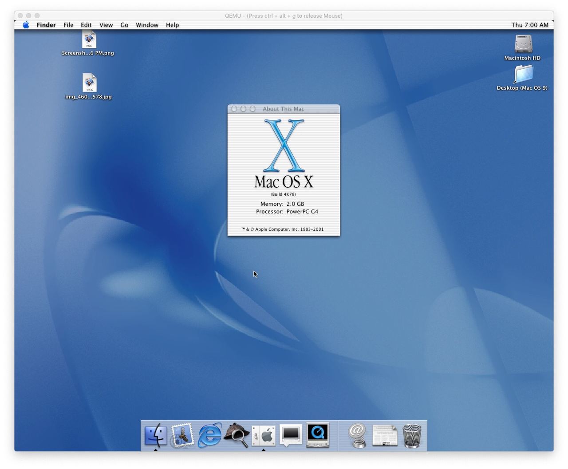Screen dimensions: 568x469
Task: Open the Finder icon in the Dock
Action: pos(156,436)
